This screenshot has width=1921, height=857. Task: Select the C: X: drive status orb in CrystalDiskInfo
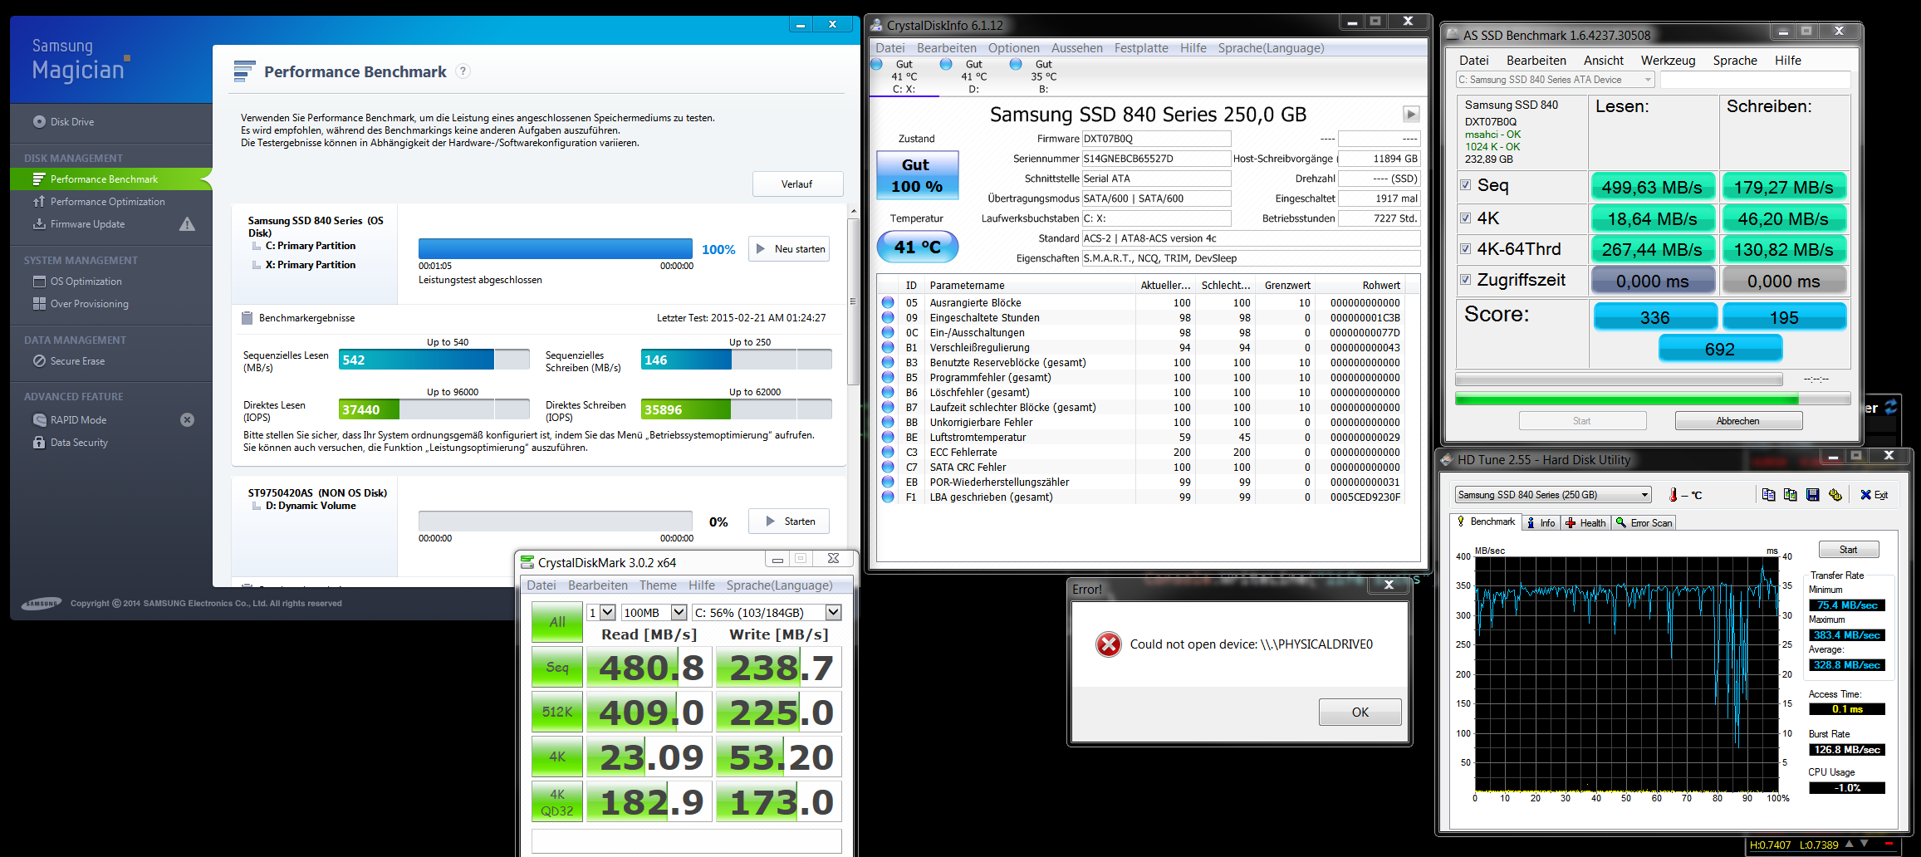877,65
